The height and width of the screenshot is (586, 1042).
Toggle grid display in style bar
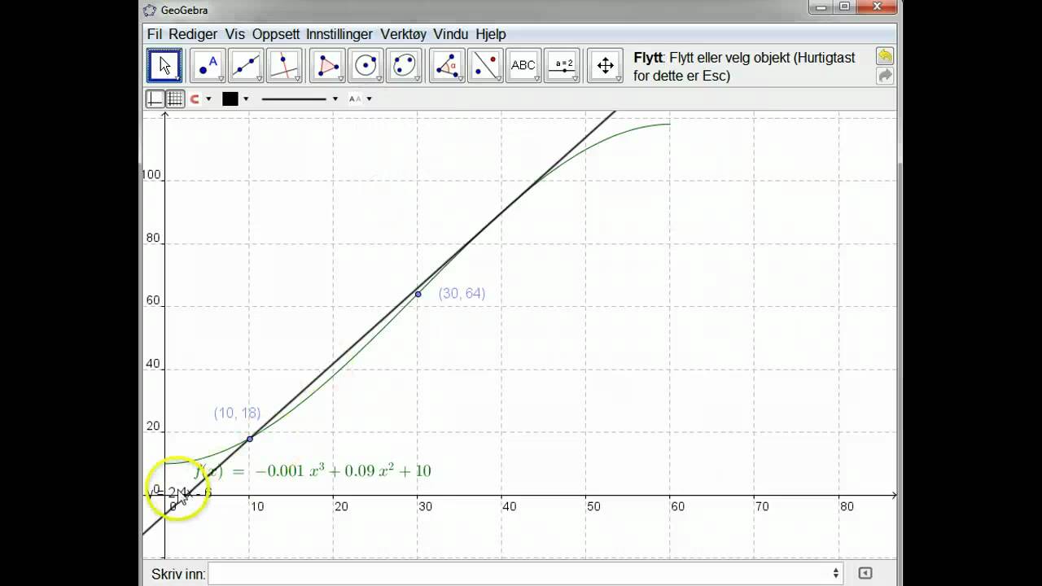click(x=175, y=99)
